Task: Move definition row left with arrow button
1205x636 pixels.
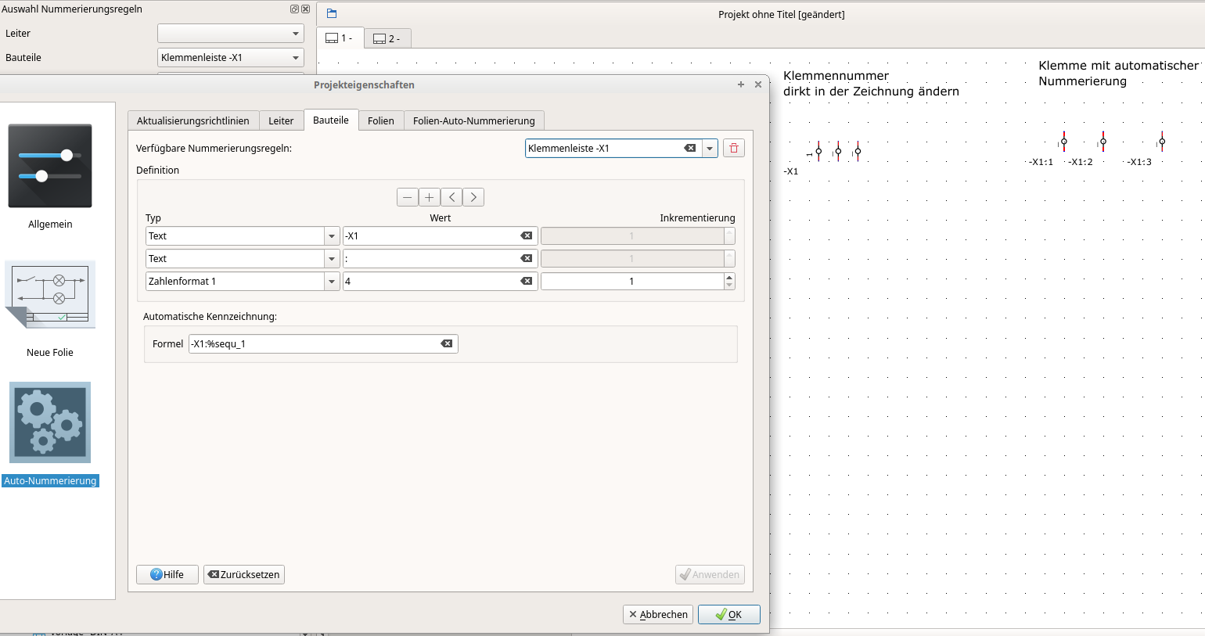Action: [451, 197]
